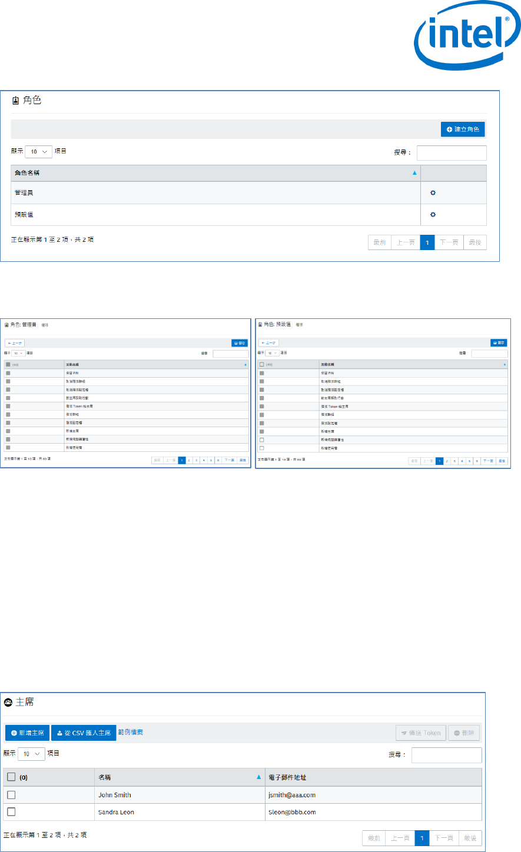
Task: Expand 顯示 entries dropdown in 主席 panel
Action: pos(31,754)
